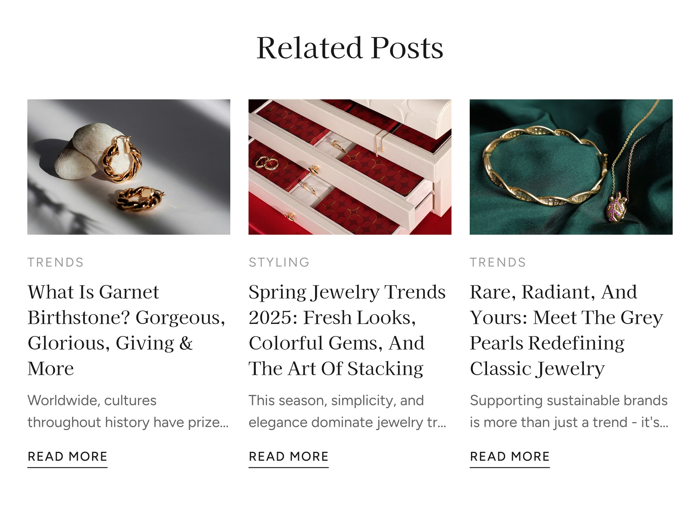Open the Spring Jewelry Trends 2025 article title
Viewport: 700px width, 525px height.
pos(347,330)
